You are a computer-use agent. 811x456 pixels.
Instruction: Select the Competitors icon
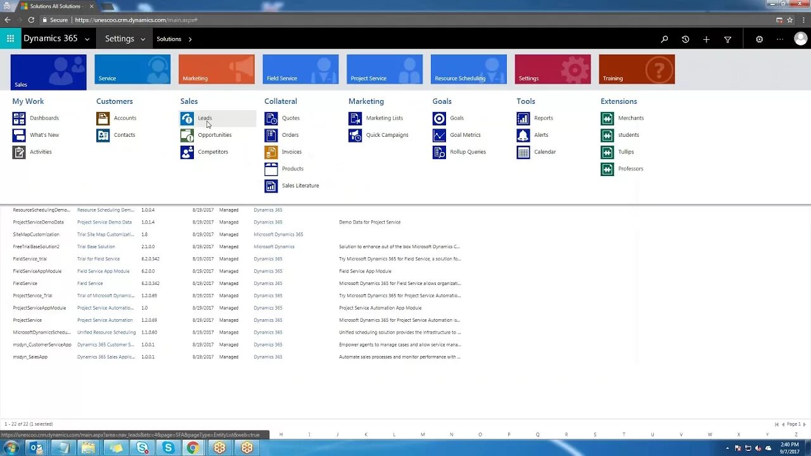point(187,152)
